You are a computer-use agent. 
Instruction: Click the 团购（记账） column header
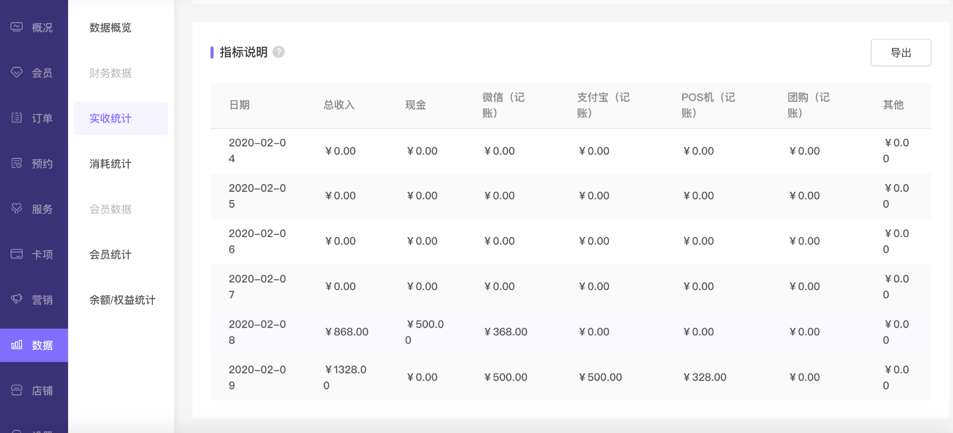coord(809,105)
